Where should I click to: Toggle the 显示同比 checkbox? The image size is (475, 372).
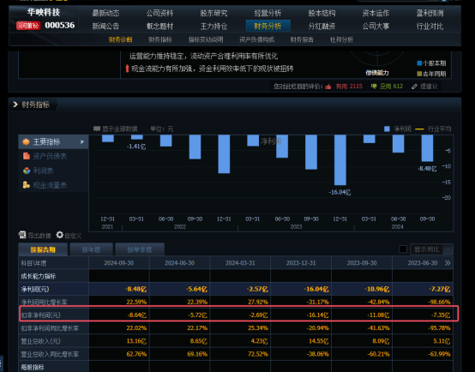(403, 249)
